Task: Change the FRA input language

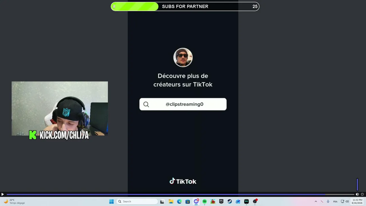Action: click(335, 201)
